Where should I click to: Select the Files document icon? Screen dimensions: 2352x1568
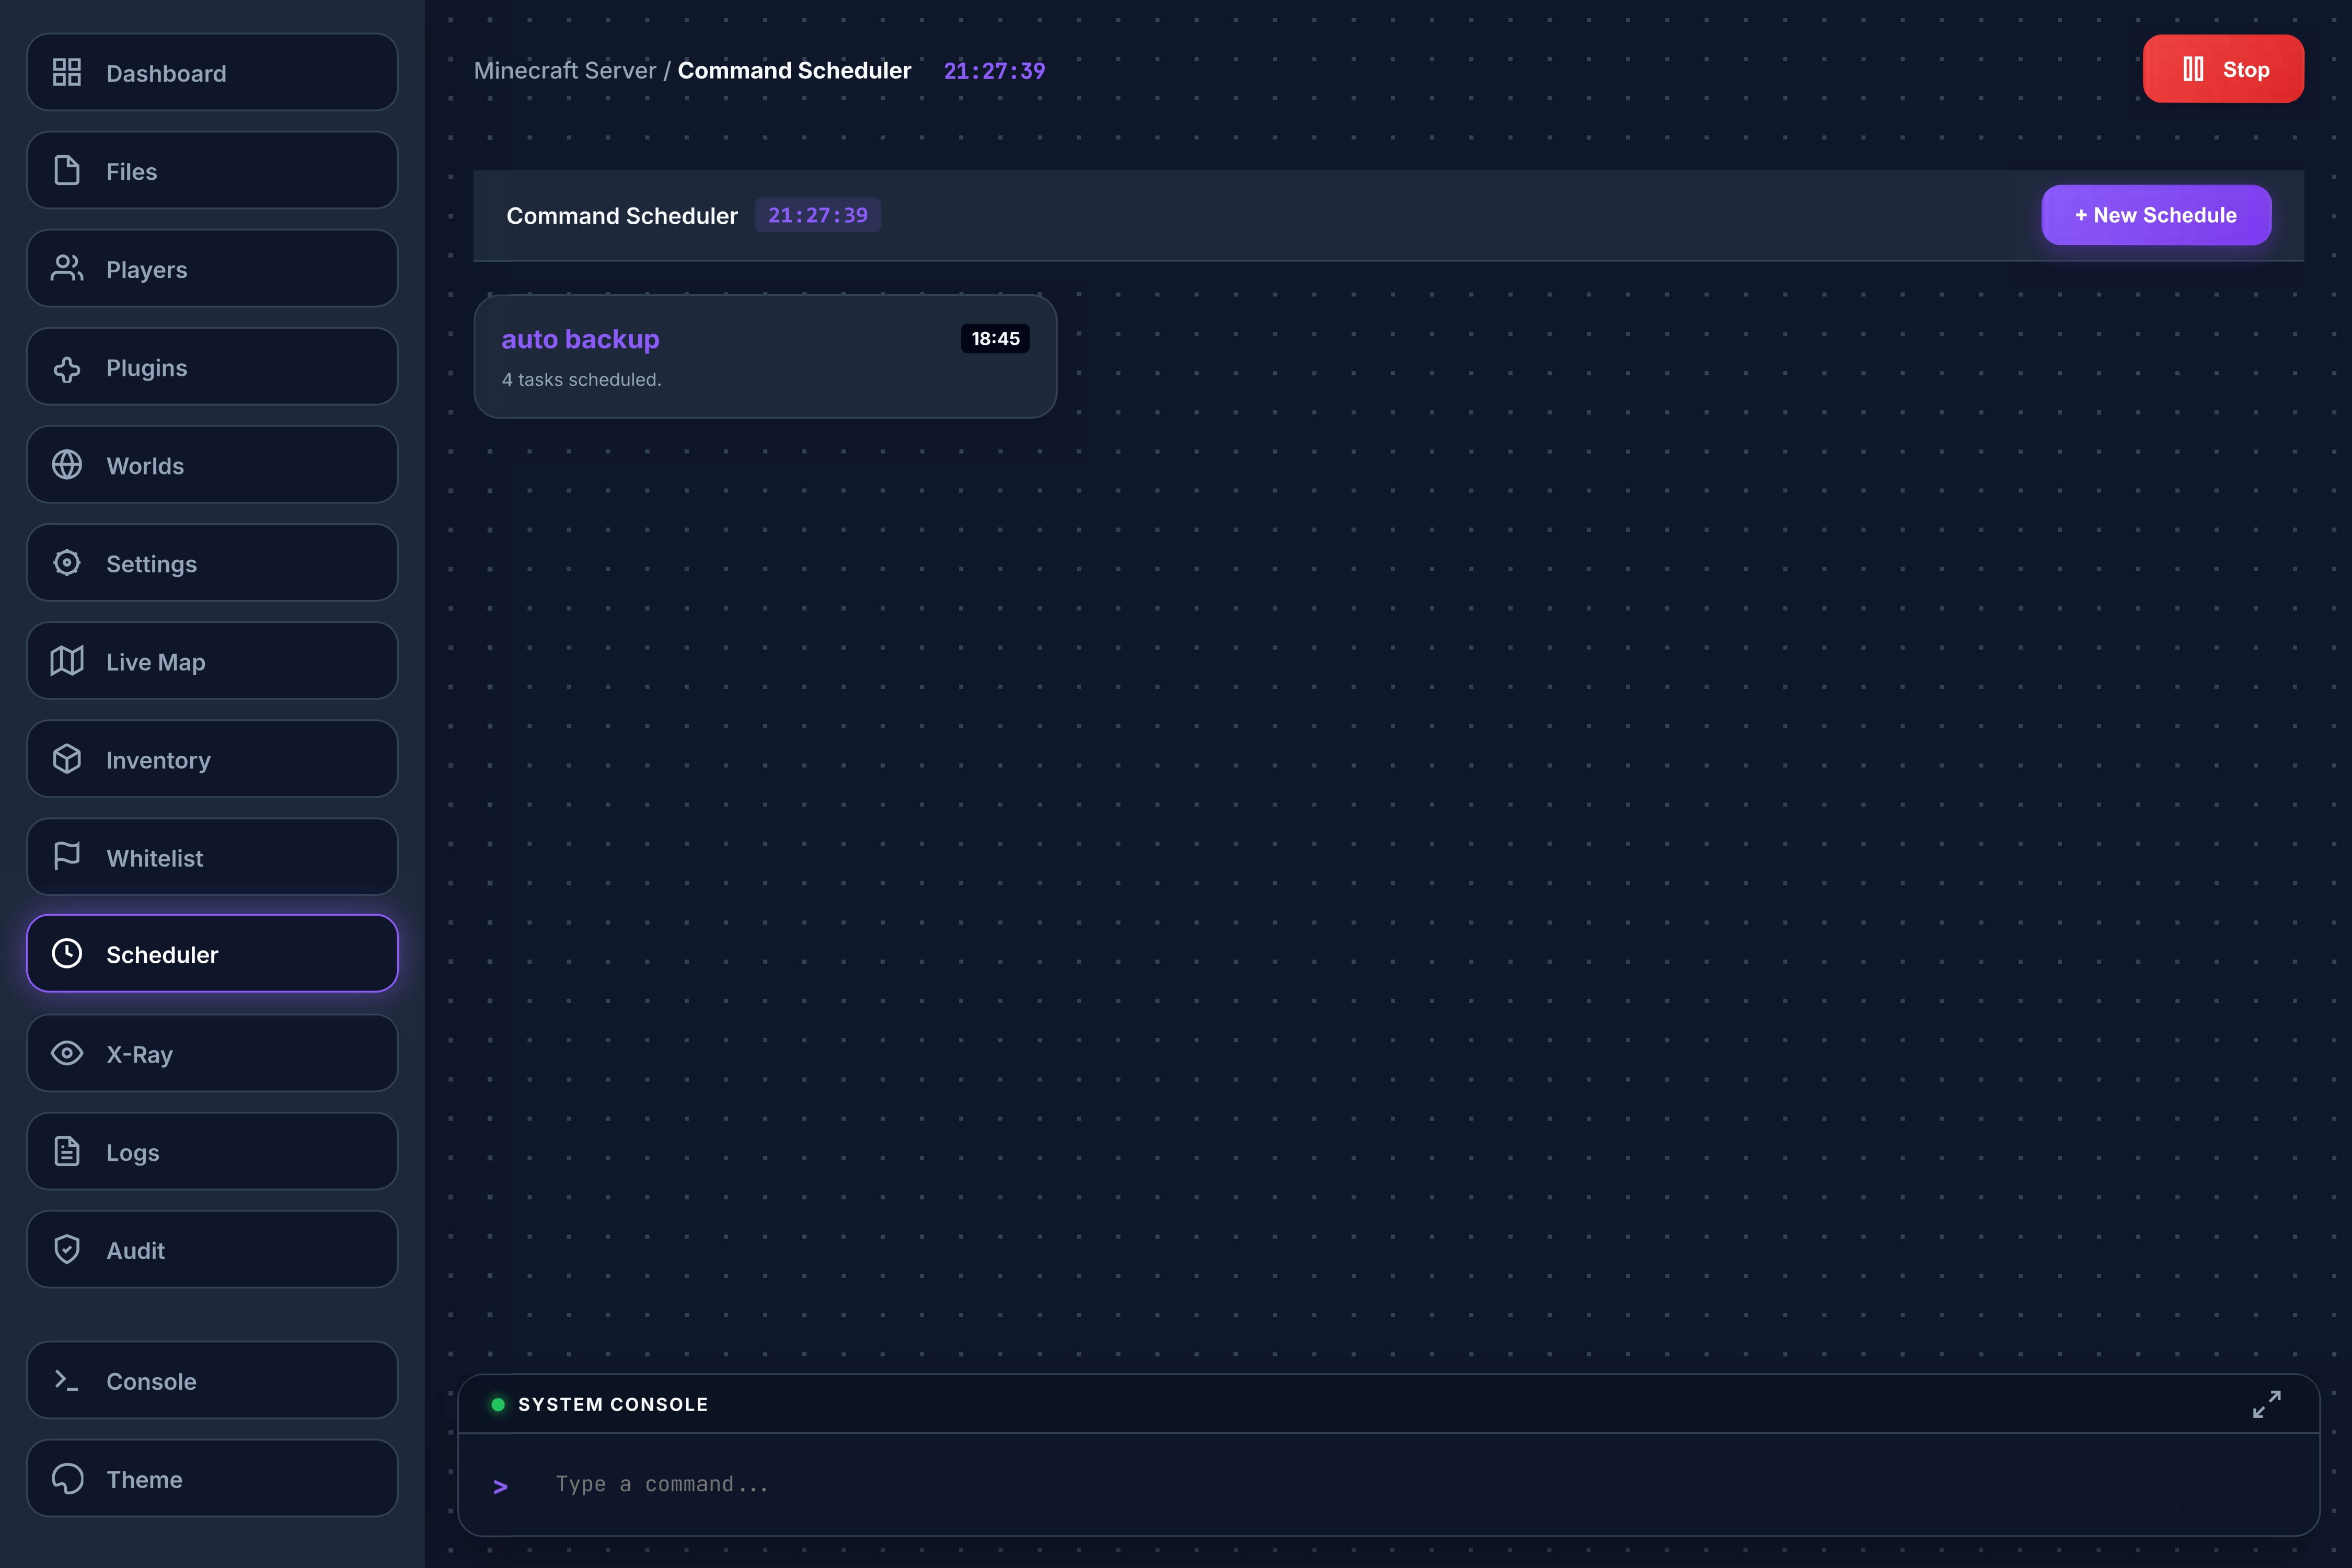(x=66, y=170)
